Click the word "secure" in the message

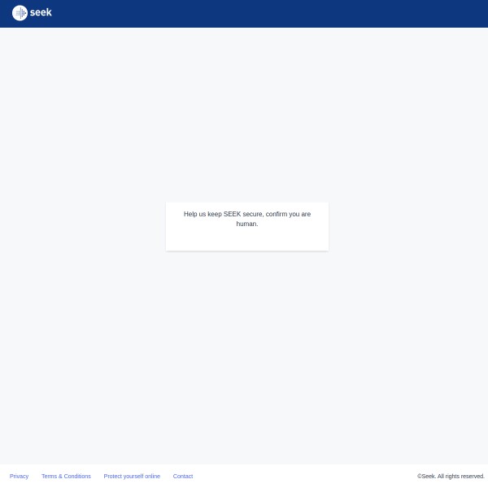pyautogui.click(x=253, y=214)
